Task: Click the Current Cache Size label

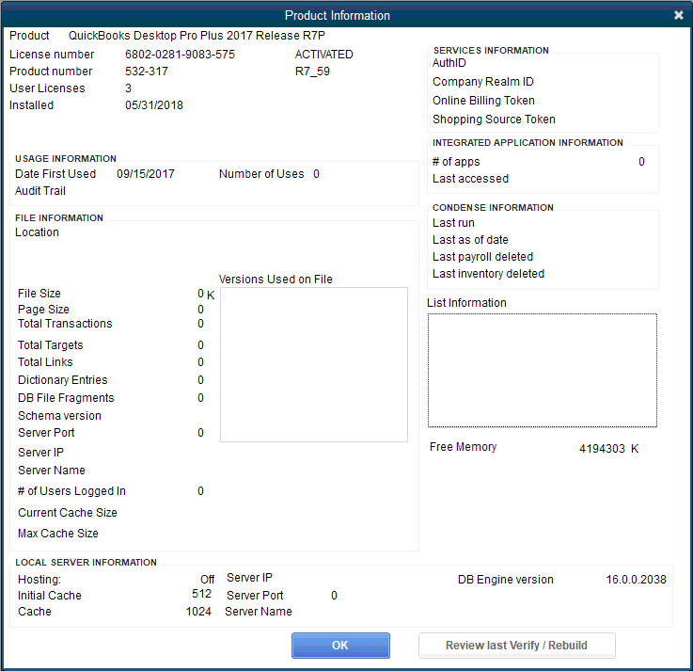Action: pyautogui.click(x=68, y=513)
